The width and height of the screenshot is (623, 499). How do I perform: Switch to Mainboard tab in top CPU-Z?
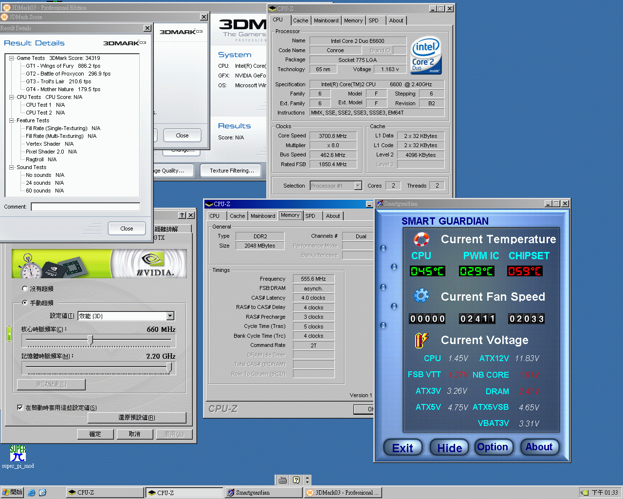(x=326, y=21)
